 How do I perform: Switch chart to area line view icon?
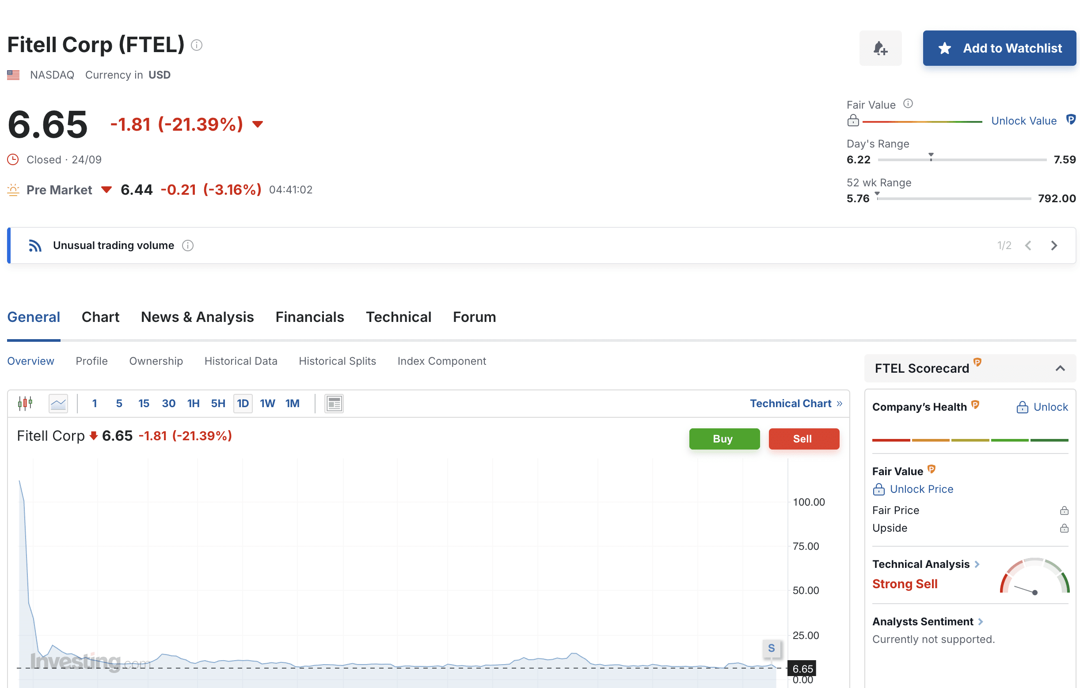tap(58, 403)
